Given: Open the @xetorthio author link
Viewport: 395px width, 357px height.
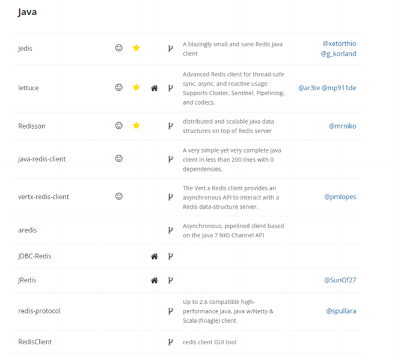Looking at the screenshot, I should coord(339,43).
